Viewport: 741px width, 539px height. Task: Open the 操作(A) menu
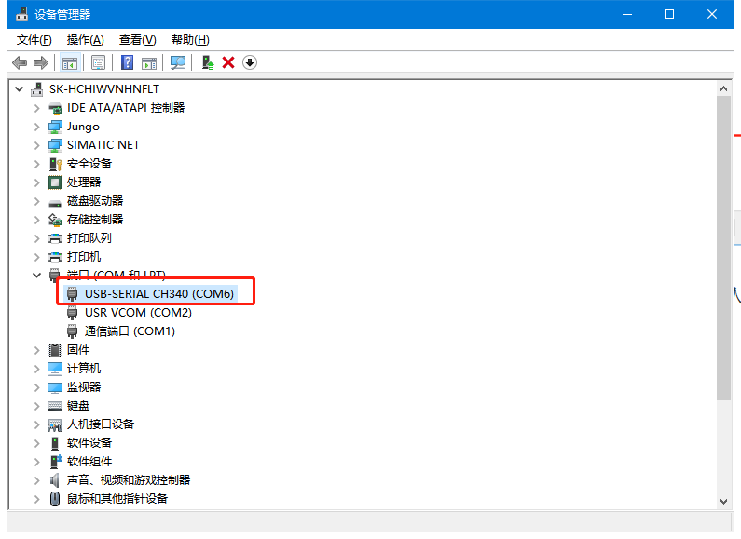(85, 40)
